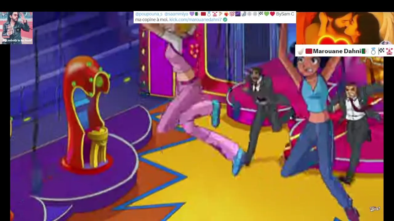Open the man-with-sunglasses video thumbnail
The width and height of the screenshot is (394, 221).
pos(16,28)
